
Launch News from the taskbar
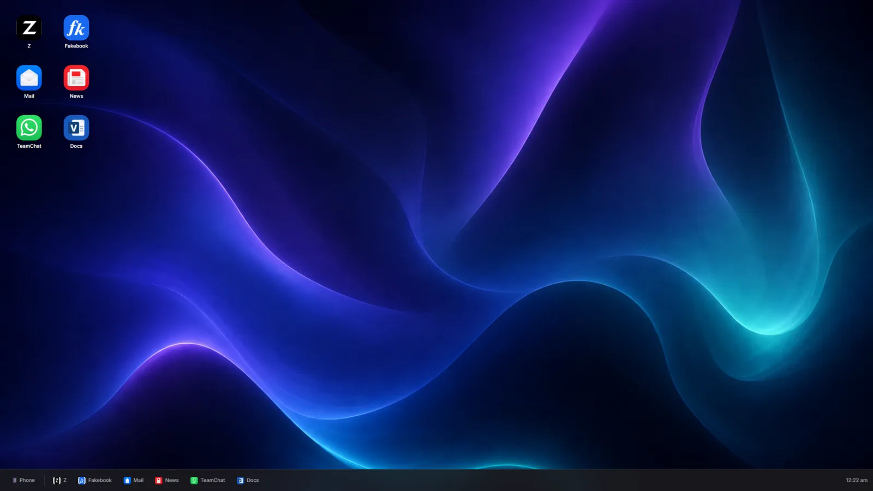(167, 480)
